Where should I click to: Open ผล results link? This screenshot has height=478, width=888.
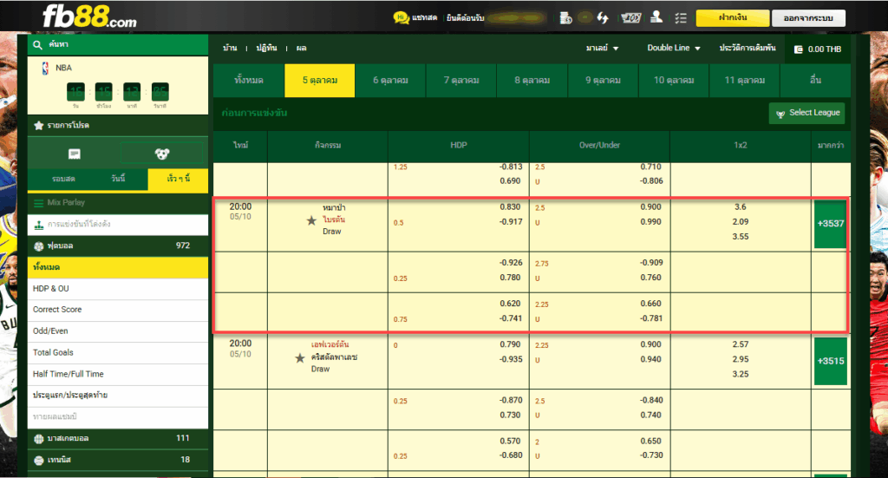[x=301, y=48]
